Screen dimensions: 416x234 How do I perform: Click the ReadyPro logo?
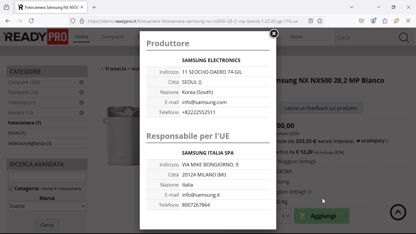click(36, 37)
